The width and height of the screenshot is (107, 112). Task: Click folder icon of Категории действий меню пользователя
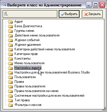pyautogui.click(x=10, y=49)
